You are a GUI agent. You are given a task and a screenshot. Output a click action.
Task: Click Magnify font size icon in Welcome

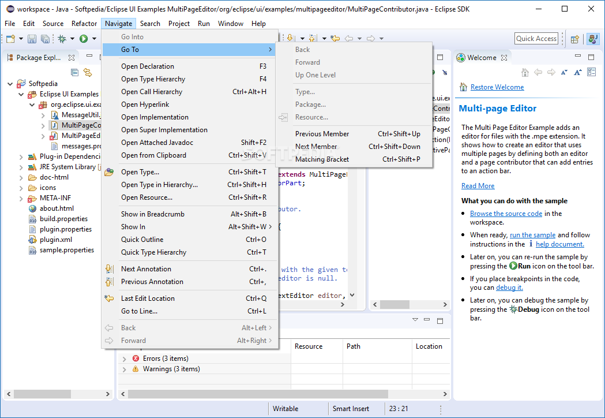(x=578, y=72)
